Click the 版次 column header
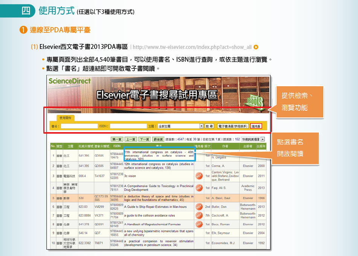The width and height of the screenshot is (358, 256). pos(207,146)
